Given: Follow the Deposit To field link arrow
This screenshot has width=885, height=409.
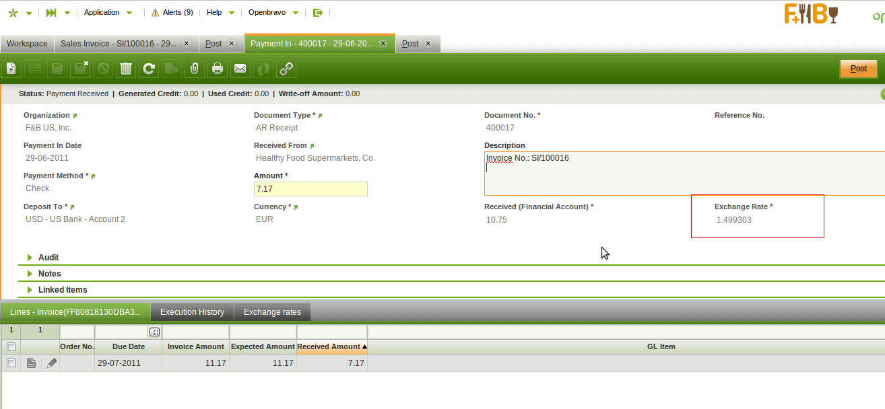Looking at the screenshot, I should [x=71, y=207].
